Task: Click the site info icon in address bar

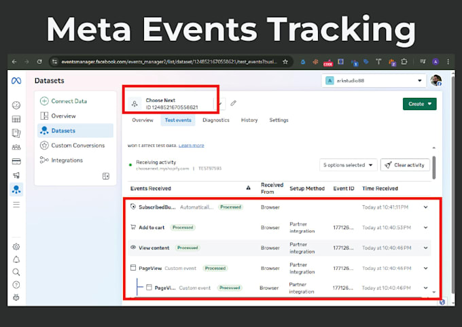Action: (54, 62)
